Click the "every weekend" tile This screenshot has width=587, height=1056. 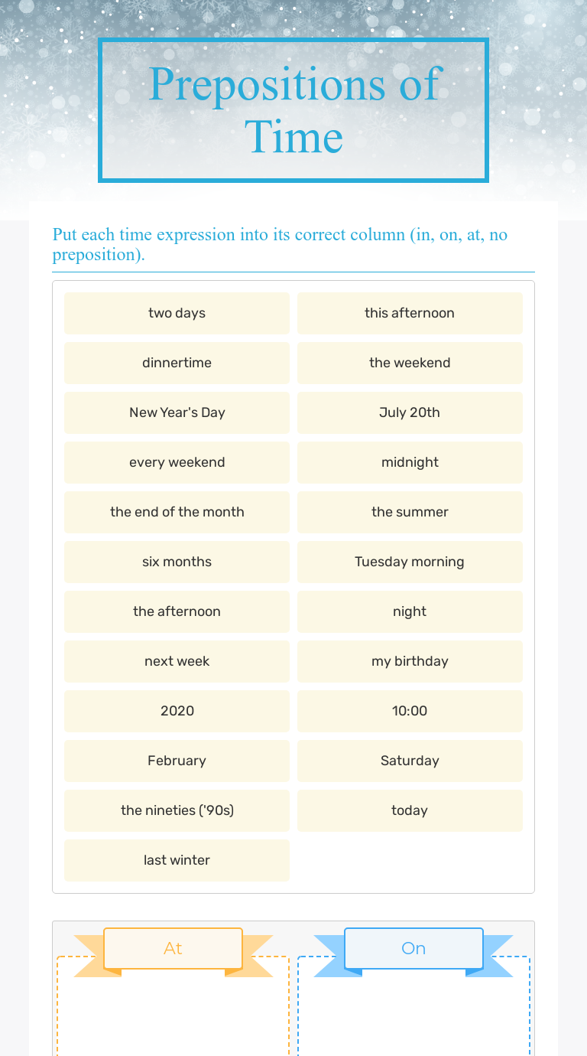point(177,462)
